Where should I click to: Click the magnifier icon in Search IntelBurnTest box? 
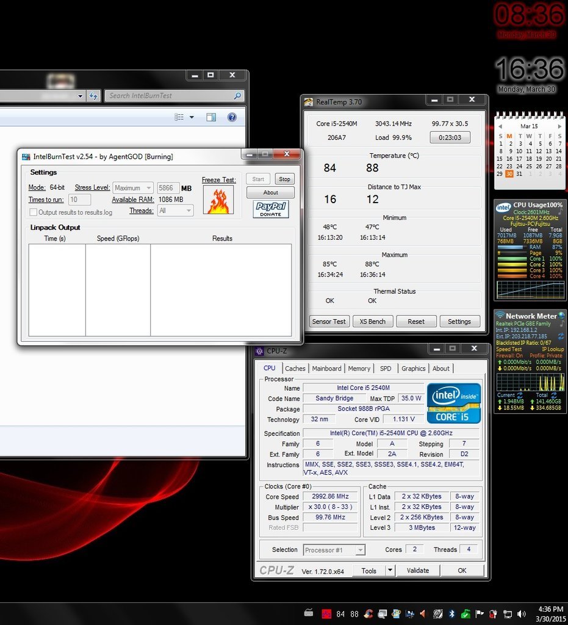pos(237,96)
